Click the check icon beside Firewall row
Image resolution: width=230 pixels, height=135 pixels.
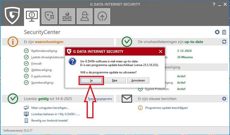tap(26, 63)
